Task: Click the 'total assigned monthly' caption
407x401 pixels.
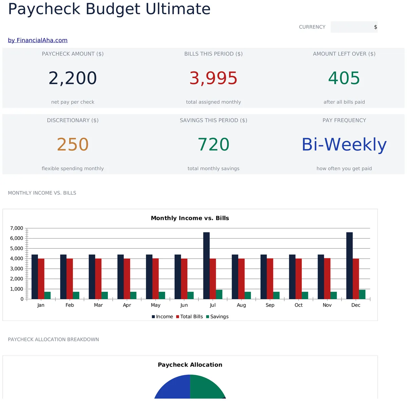Action: (213, 102)
